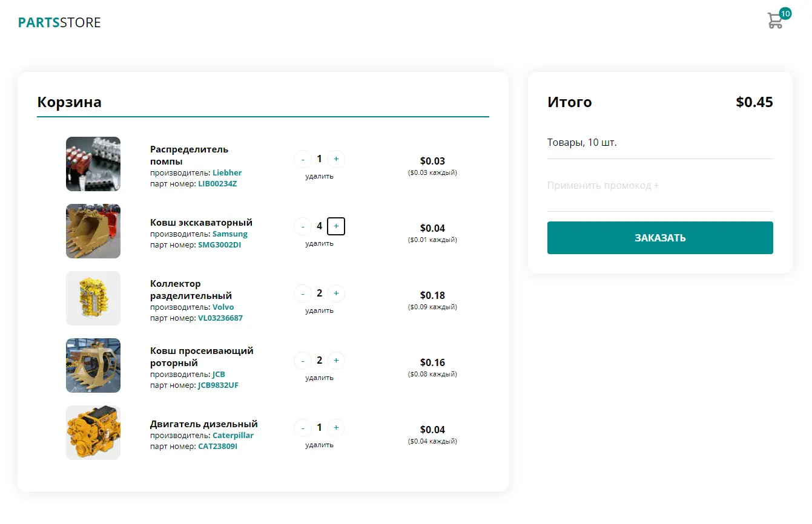Expand the promo code field
The height and width of the screenshot is (524, 812).
[602, 185]
